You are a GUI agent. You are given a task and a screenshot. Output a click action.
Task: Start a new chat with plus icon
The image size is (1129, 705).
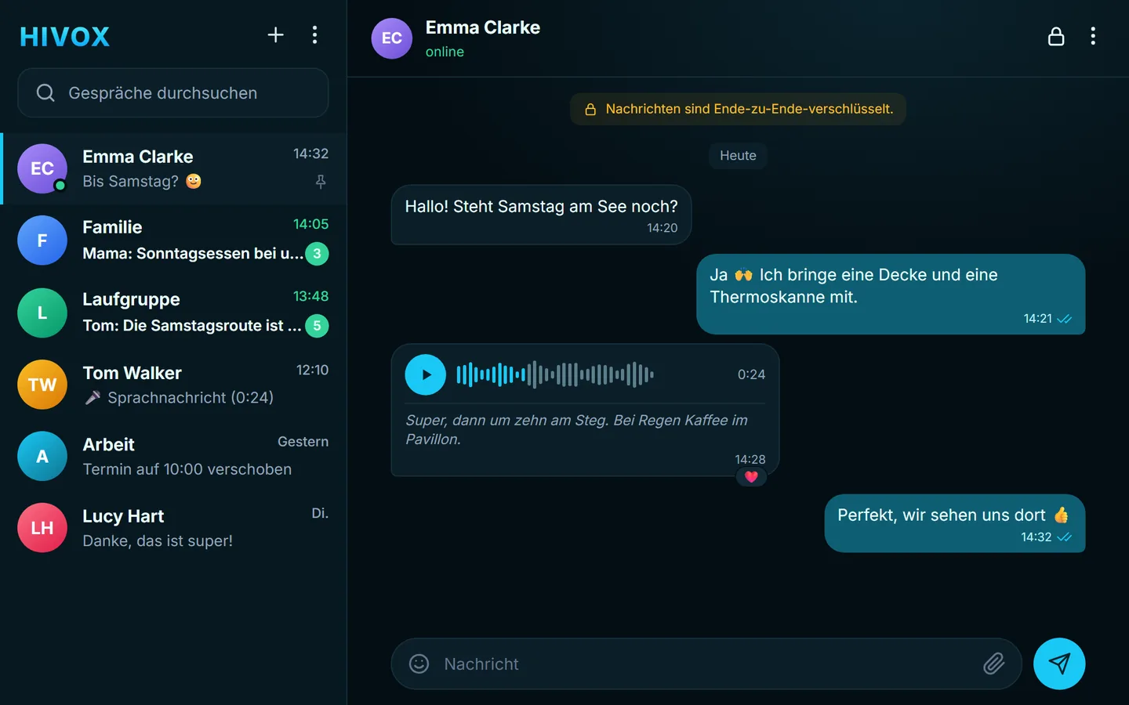click(x=275, y=35)
